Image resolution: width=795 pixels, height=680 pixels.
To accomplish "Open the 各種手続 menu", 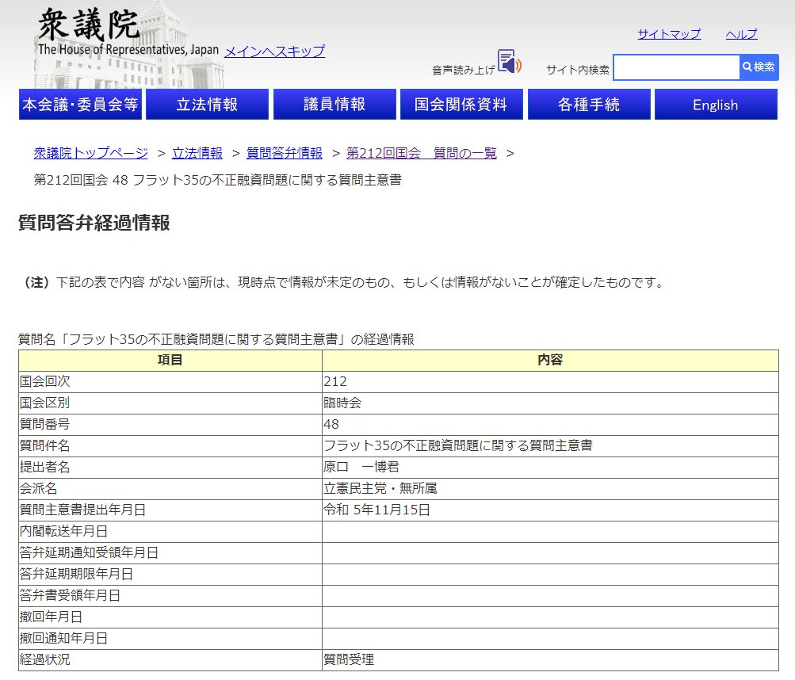I will pos(589,105).
